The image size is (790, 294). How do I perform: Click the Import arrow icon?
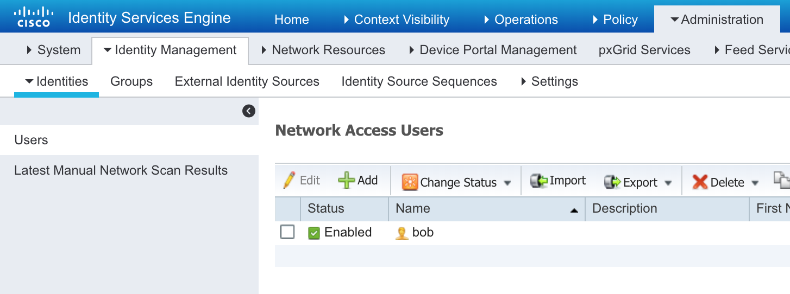538,181
